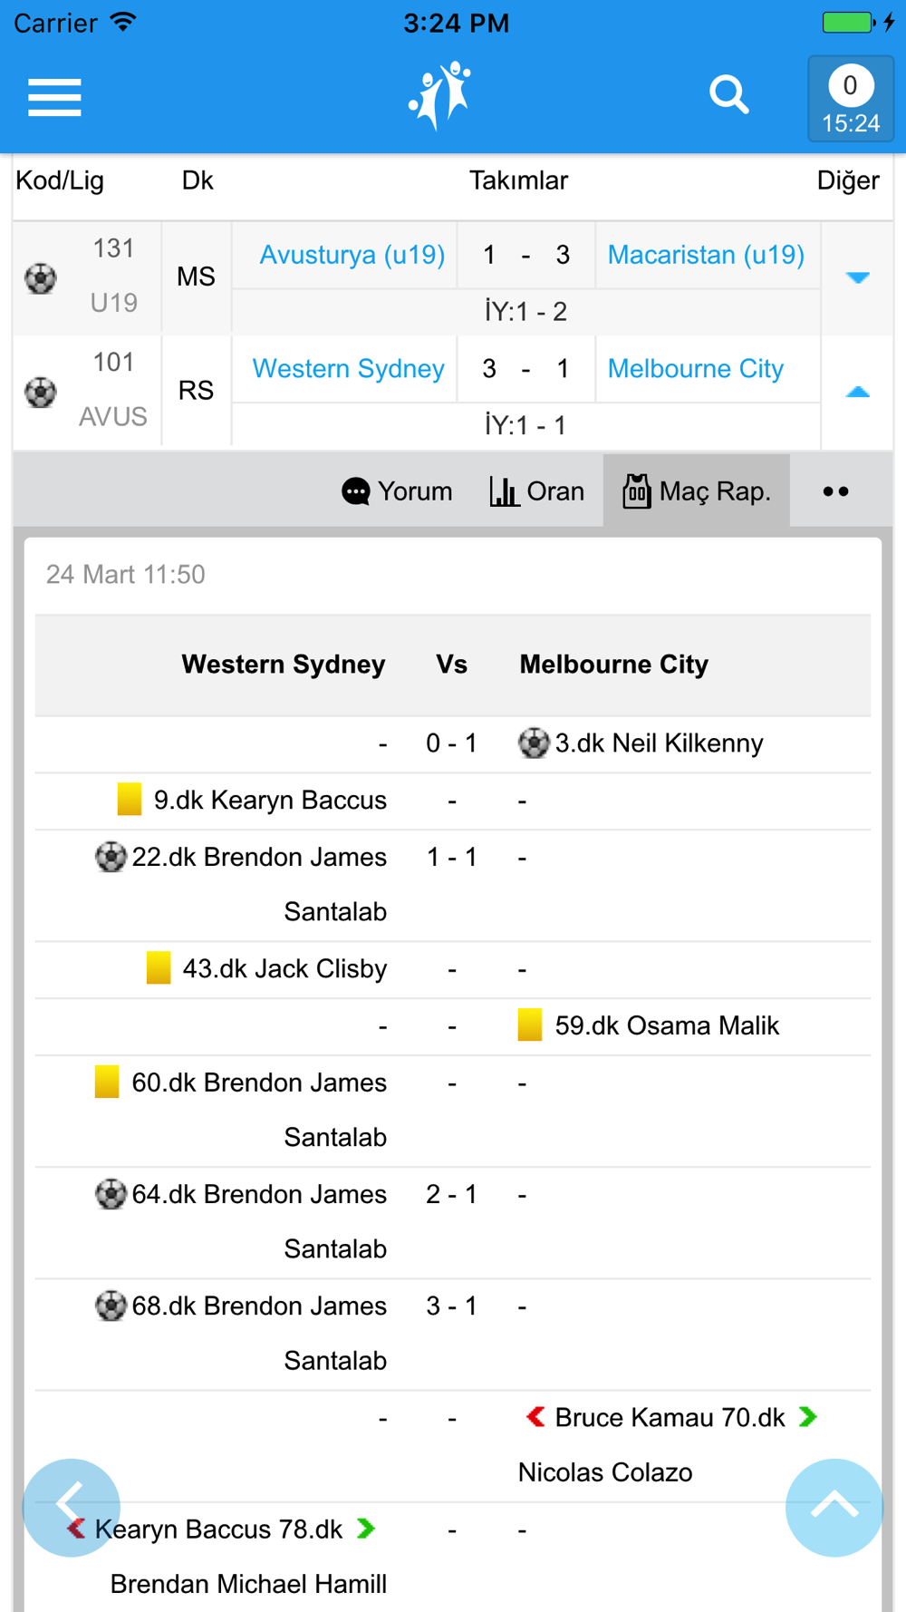Viewport: 906px width, 1612px height.
Task: Expand the Avusturya vs Macaristan match details
Action: pyautogui.click(x=857, y=277)
